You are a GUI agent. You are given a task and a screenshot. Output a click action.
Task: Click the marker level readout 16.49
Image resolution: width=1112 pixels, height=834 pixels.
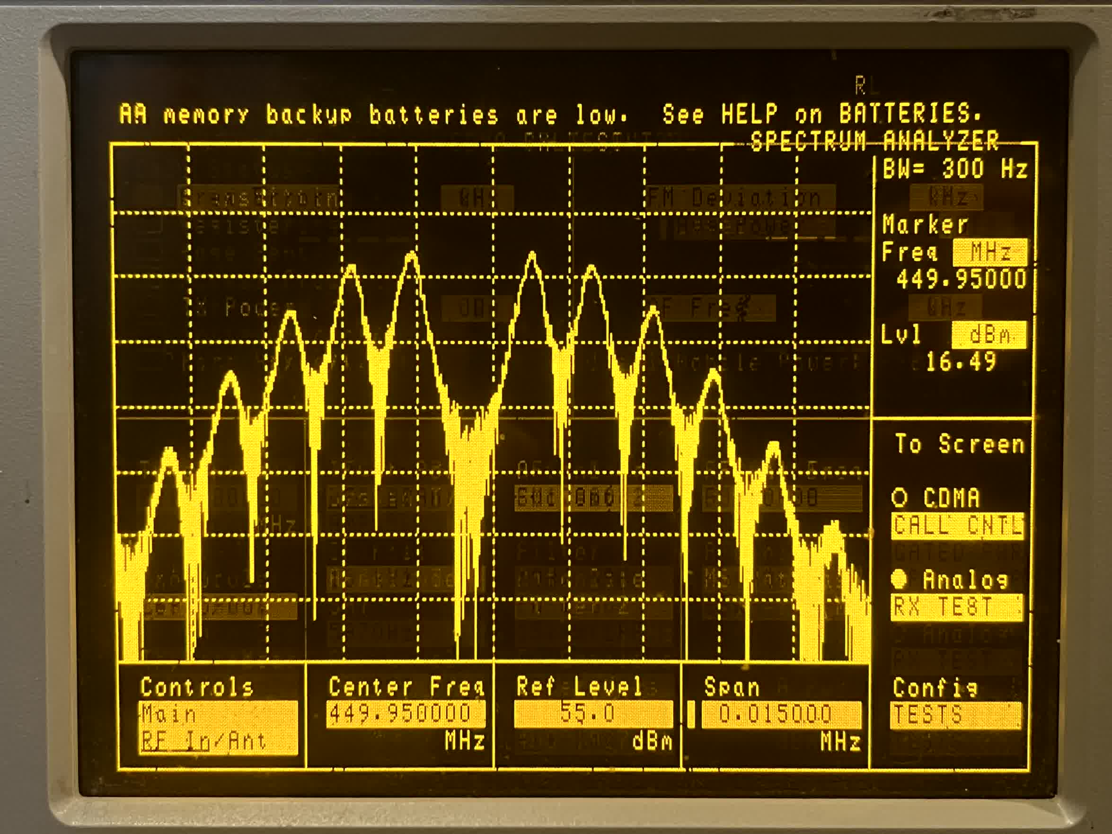[960, 362]
